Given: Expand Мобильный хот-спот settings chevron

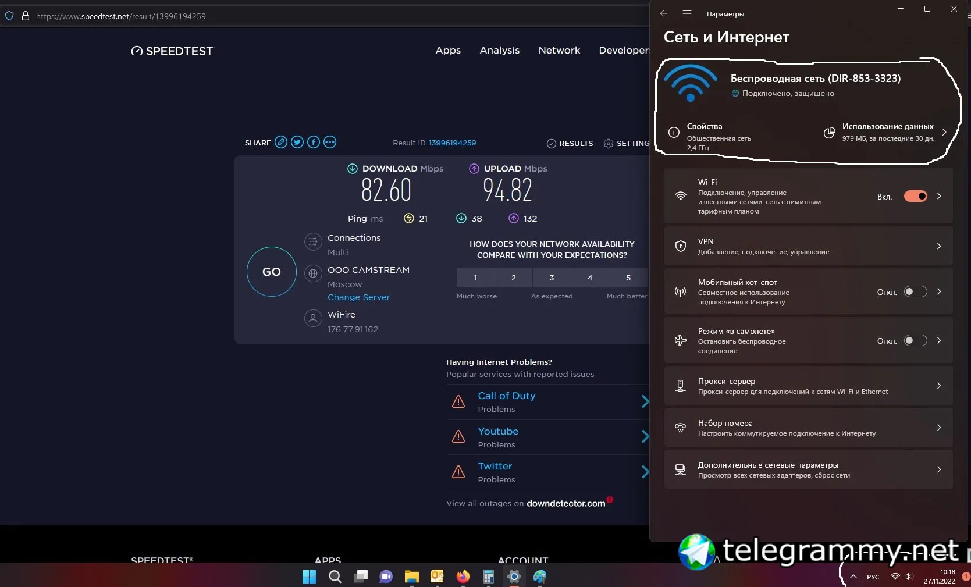Looking at the screenshot, I should click(x=939, y=291).
